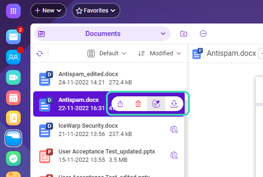Open the video conference icon
The width and height of the screenshot is (263, 177).
coord(13,77)
